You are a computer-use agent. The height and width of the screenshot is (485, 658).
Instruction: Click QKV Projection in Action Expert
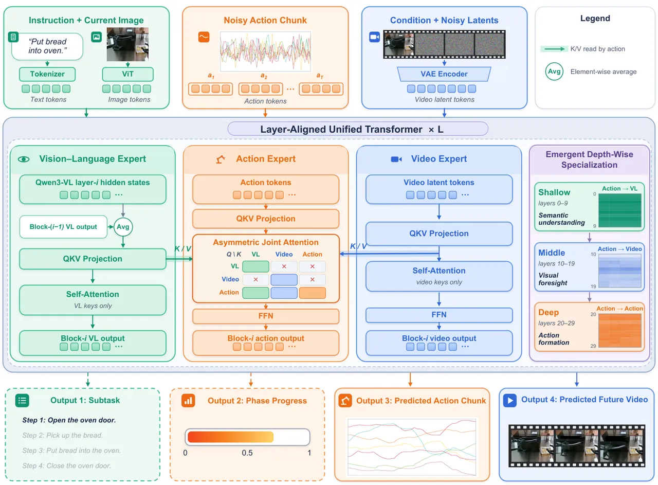[266, 219]
